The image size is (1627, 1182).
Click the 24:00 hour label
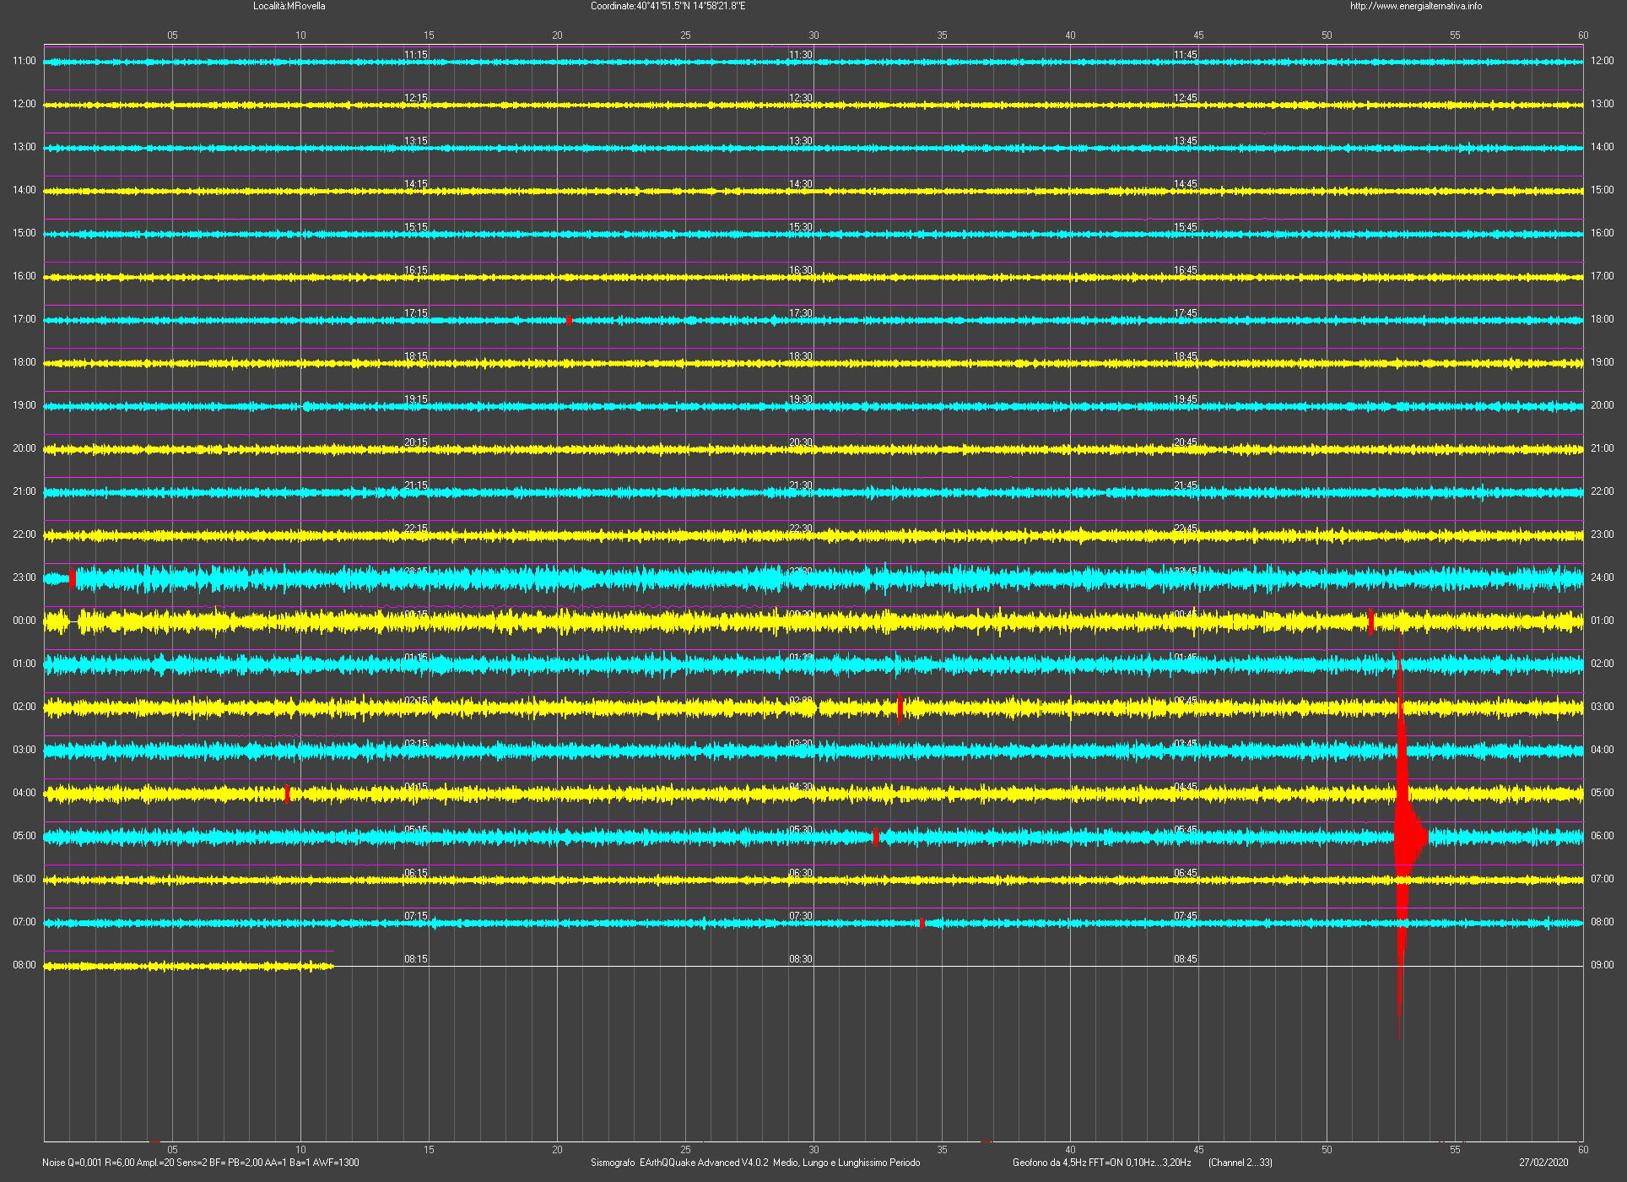pos(1602,577)
